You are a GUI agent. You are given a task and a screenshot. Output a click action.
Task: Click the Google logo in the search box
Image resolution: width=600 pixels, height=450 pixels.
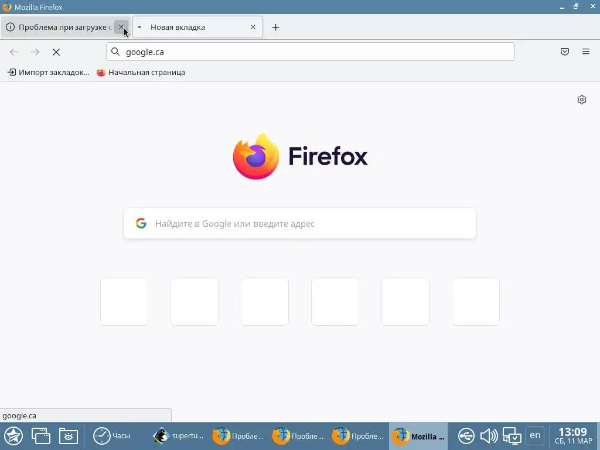pos(141,223)
